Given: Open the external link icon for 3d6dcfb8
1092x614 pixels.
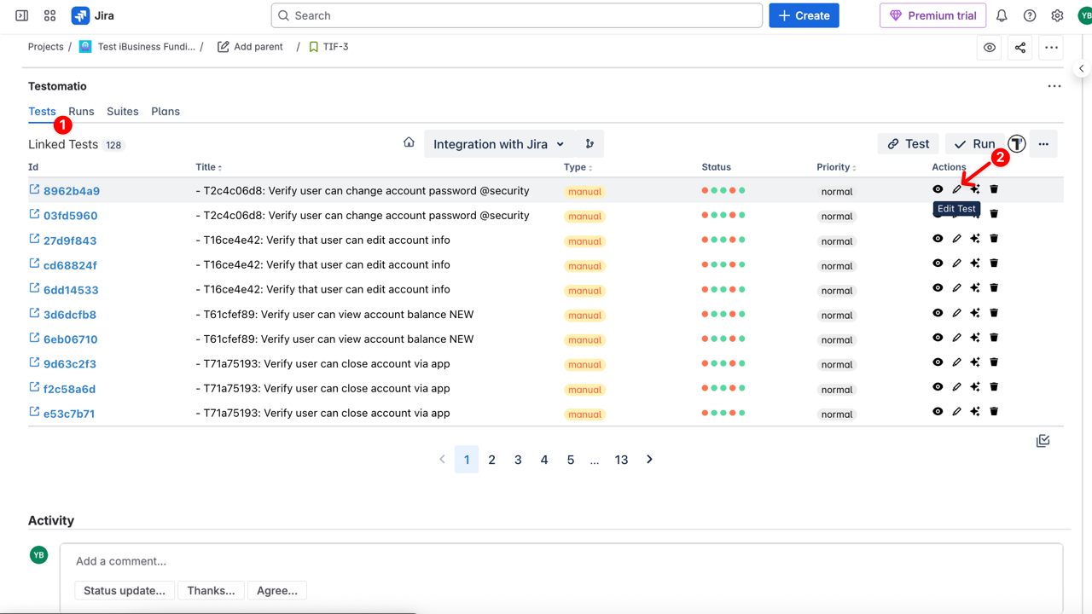Looking at the screenshot, I should click(x=34, y=312).
